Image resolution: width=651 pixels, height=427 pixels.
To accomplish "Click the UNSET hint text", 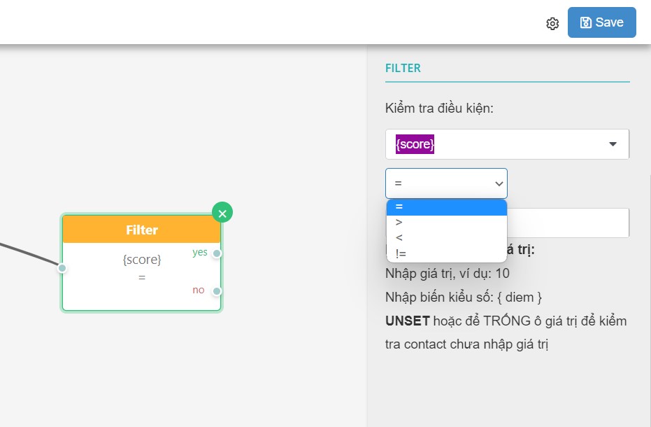I will [506, 332].
